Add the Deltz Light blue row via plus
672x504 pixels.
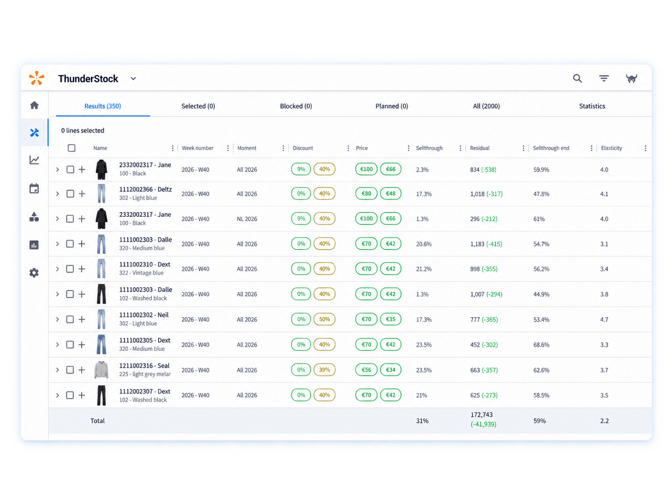click(x=82, y=194)
